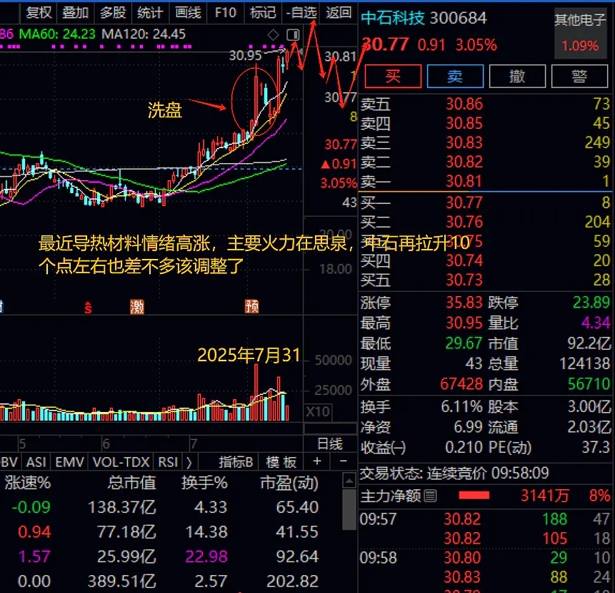Click the 日线 daily period label
This screenshot has height=593, width=615.
tap(330, 443)
